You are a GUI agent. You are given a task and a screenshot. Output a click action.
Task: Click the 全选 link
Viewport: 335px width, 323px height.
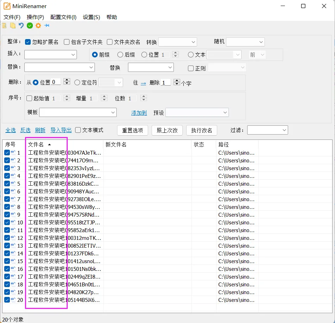pos(11,130)
